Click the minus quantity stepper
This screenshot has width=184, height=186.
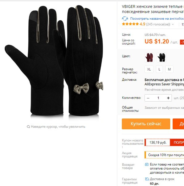(148, 98)
